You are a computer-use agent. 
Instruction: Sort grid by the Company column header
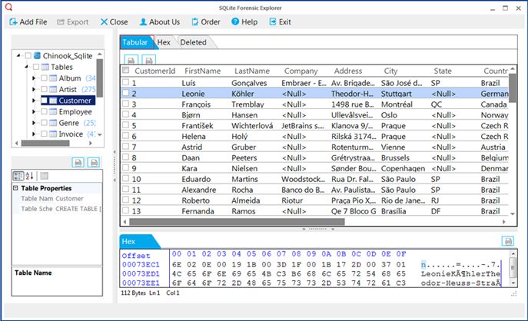click(x=301, y=71)
